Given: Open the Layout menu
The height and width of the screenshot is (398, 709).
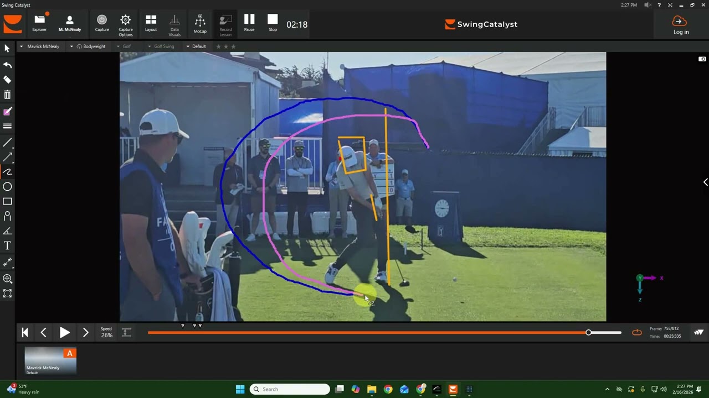Looking at the screenshot, I should click(x=151, y=24).
